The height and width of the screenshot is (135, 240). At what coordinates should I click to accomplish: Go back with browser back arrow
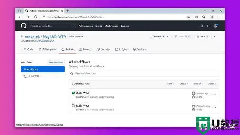pyautogui.click(x=20, y=17)
